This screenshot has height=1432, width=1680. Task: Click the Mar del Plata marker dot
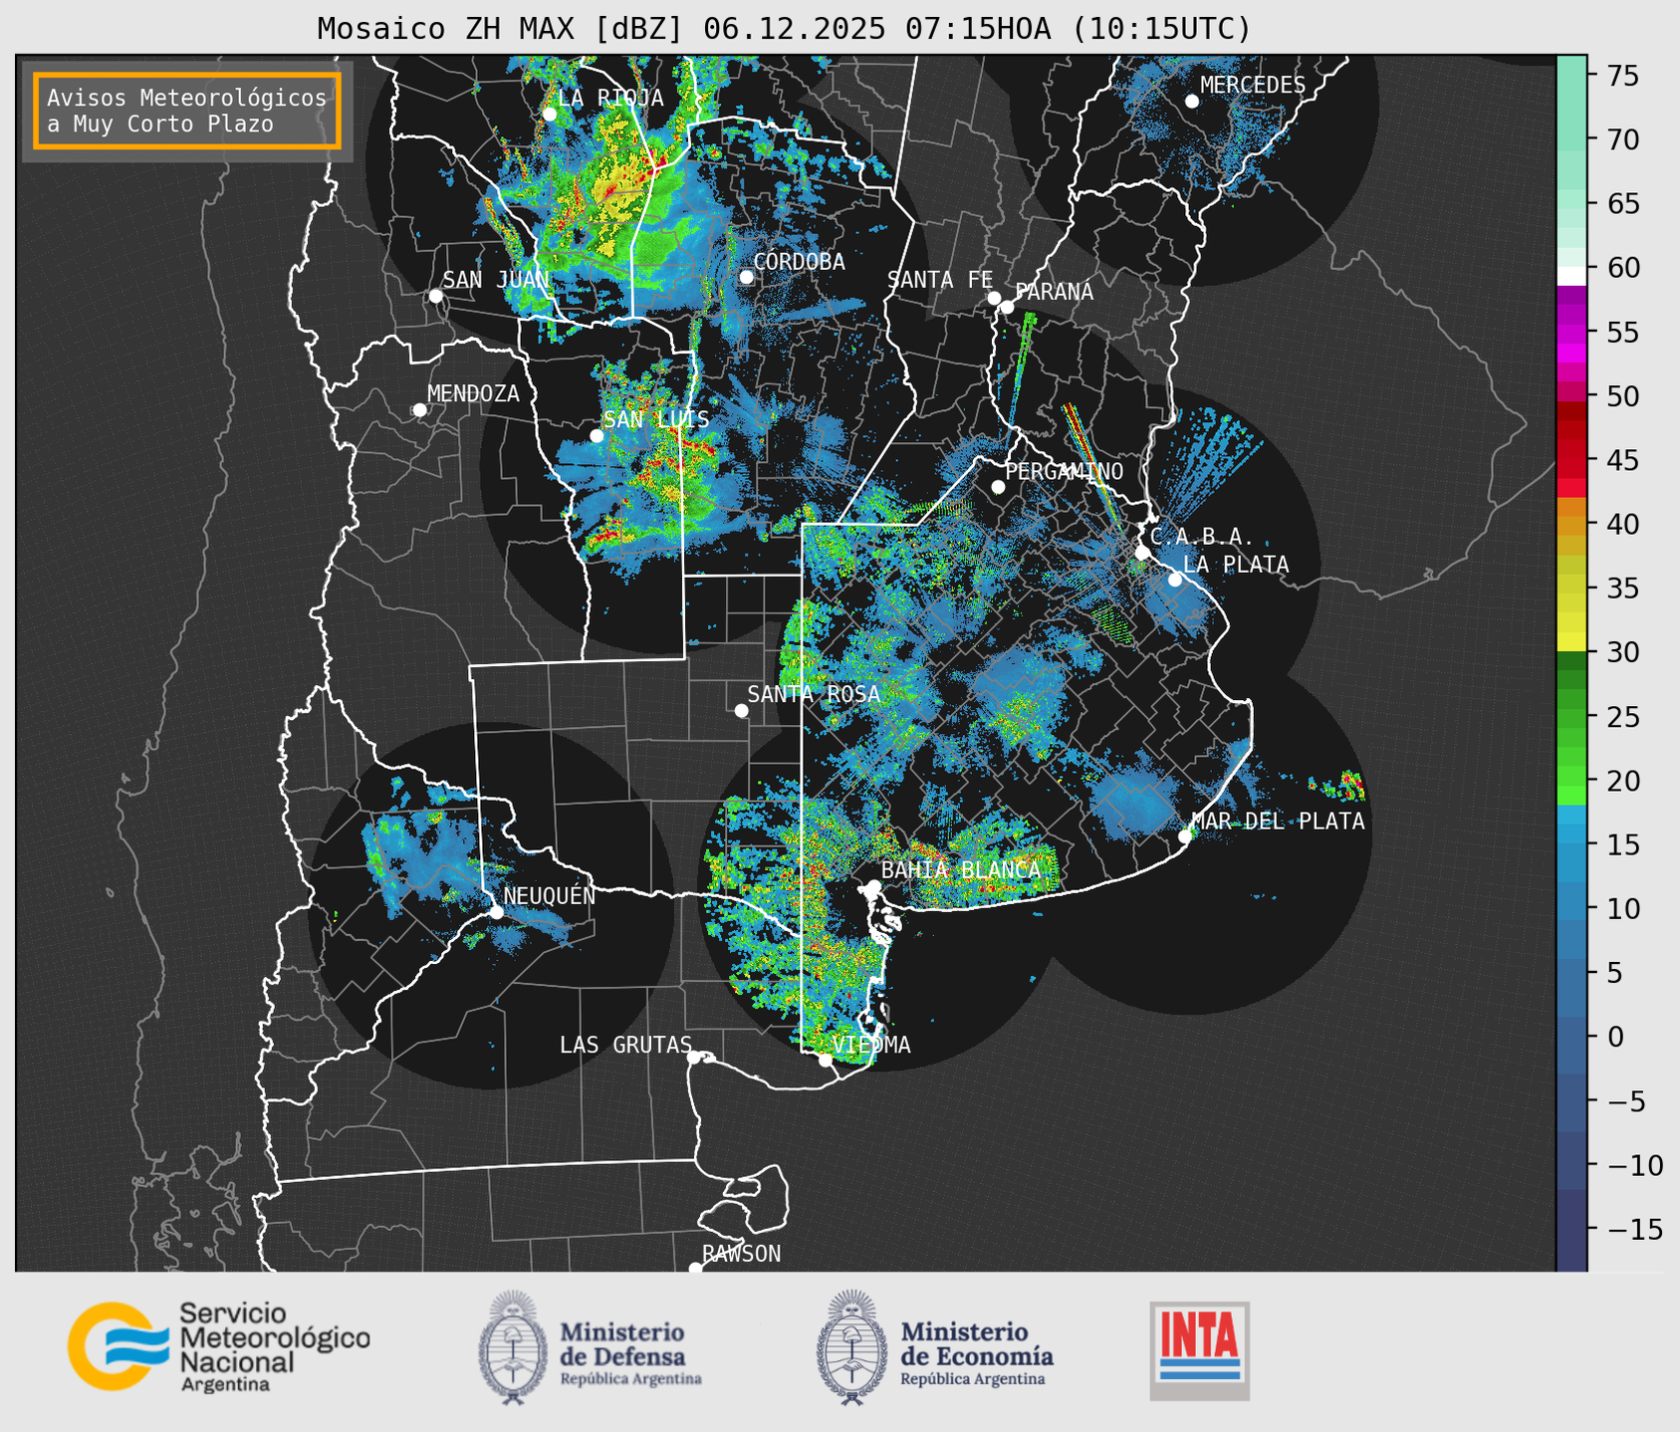1185,836
